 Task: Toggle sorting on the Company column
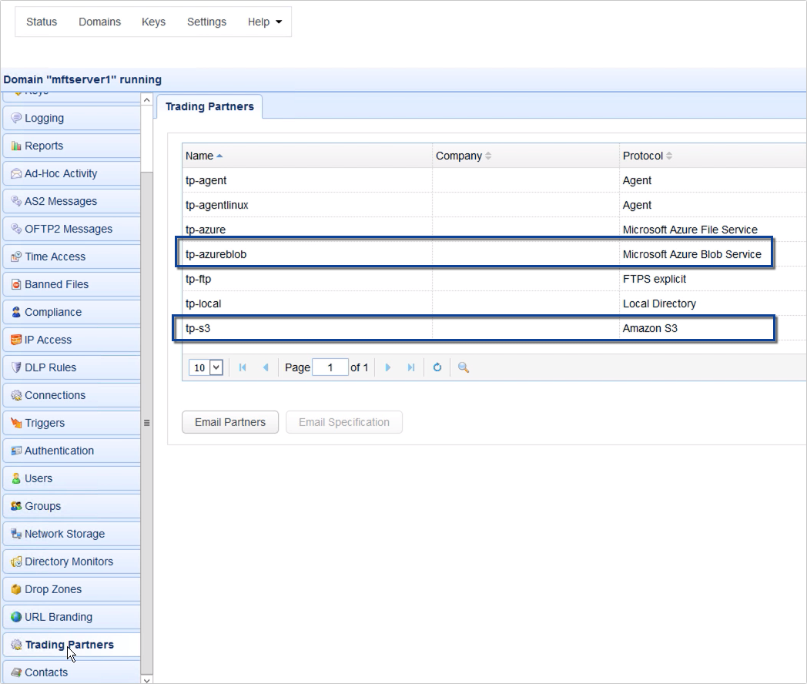[464, 156]
